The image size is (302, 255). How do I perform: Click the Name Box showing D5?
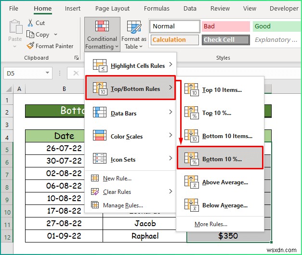coord(28,73)
